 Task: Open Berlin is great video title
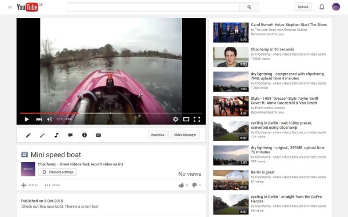pyautogui.click(x=263, y=172)
